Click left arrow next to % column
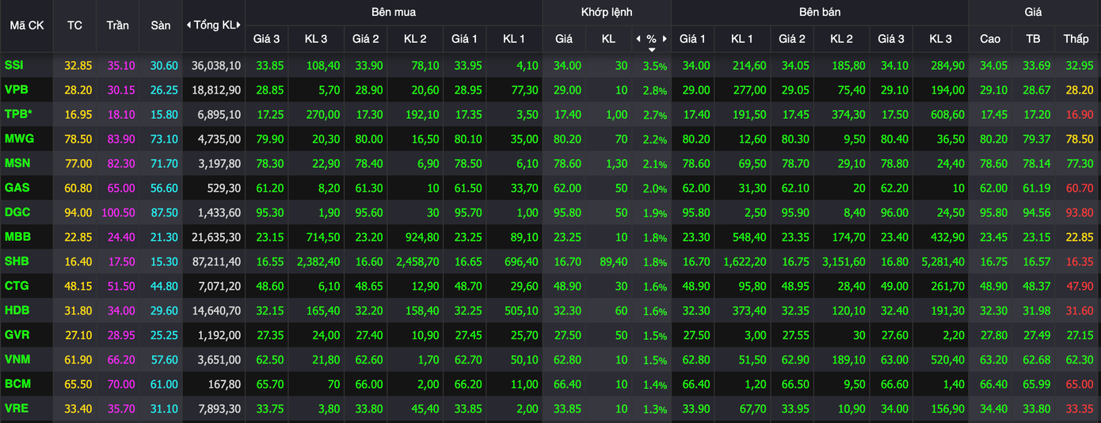This screenshot has width=1101, height=423. (638, 39)
